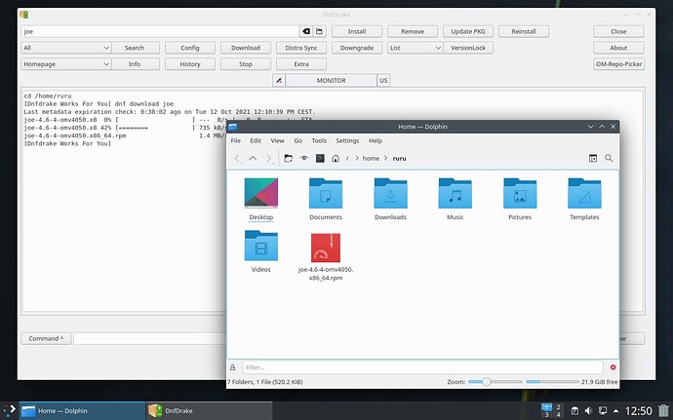
Task: Open the Music folder
Action: point(455,199)
